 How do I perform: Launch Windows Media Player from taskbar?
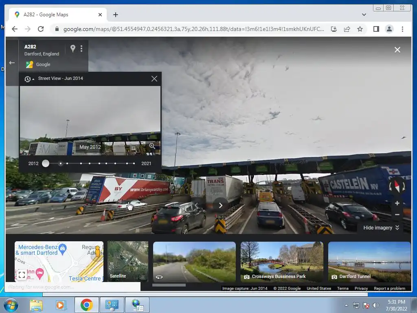60,305
